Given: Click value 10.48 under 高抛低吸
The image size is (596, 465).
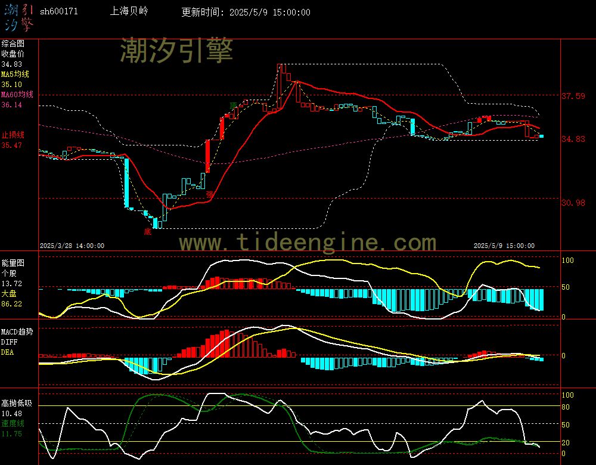Looking at the screenshot, I should (12, 414).
